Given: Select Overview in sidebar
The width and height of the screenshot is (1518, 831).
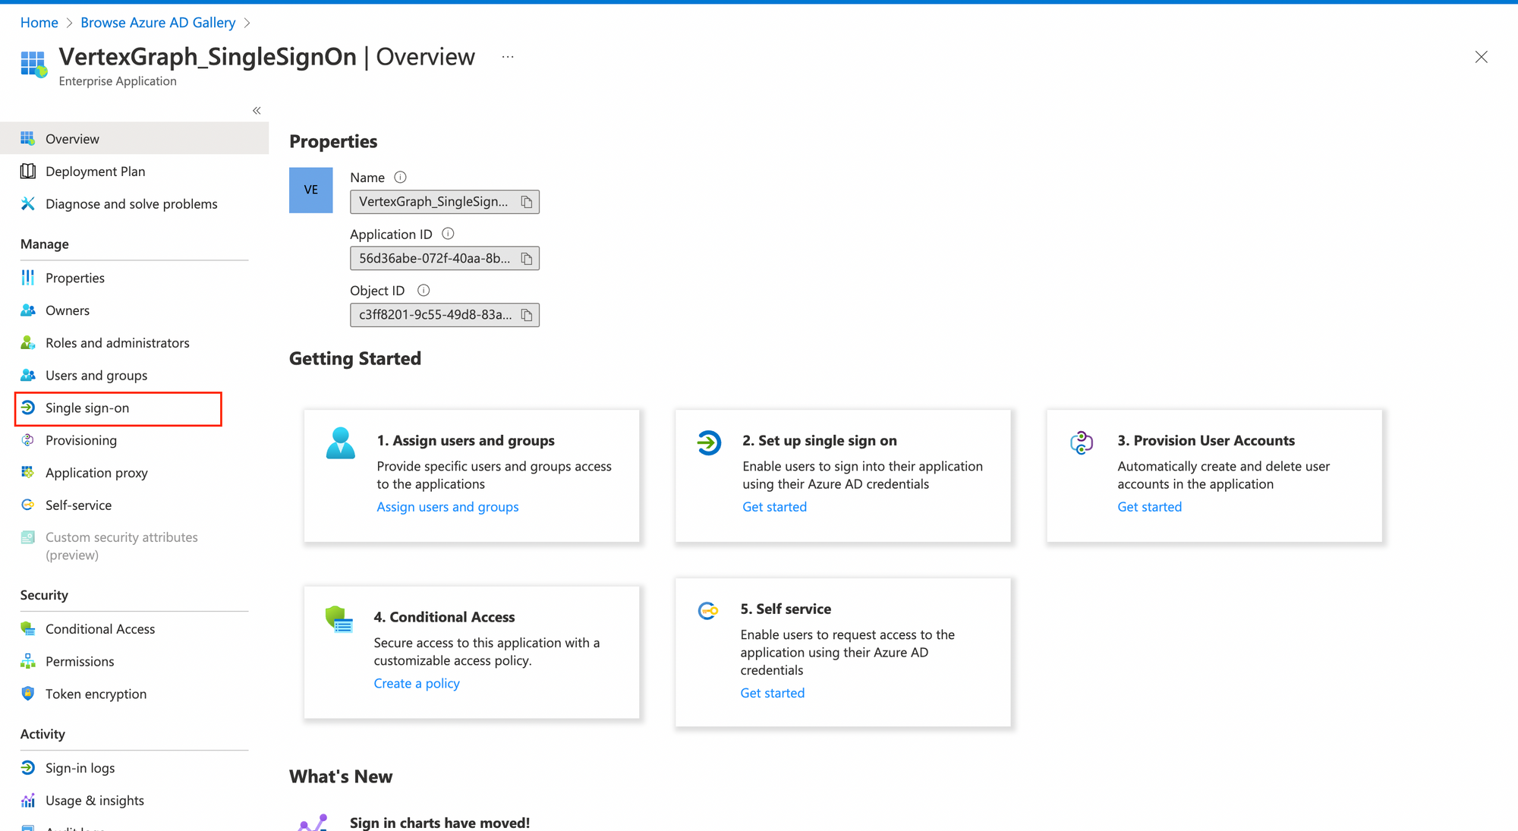Looking at the screenshot, I should (134, 138).
